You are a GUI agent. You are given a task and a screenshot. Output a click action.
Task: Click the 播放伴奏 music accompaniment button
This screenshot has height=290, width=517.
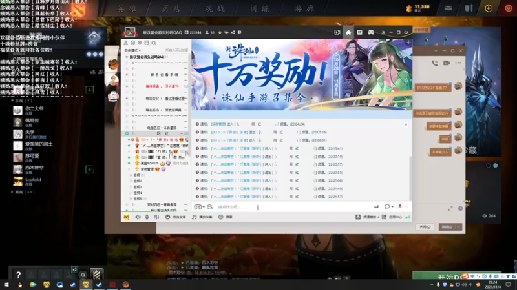coord(202,217)
